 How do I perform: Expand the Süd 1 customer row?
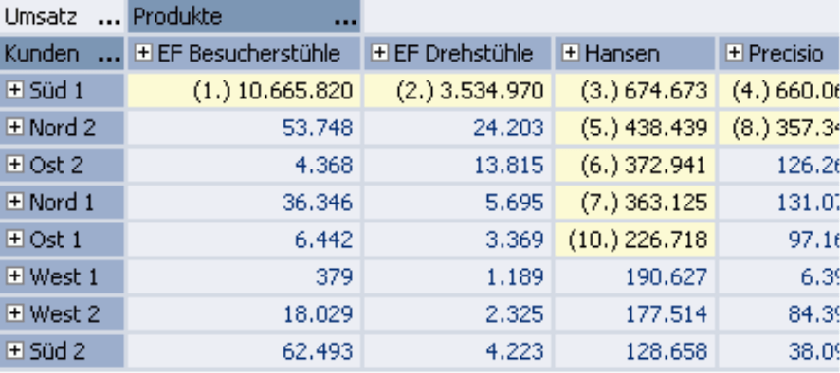tap(15, 91)
